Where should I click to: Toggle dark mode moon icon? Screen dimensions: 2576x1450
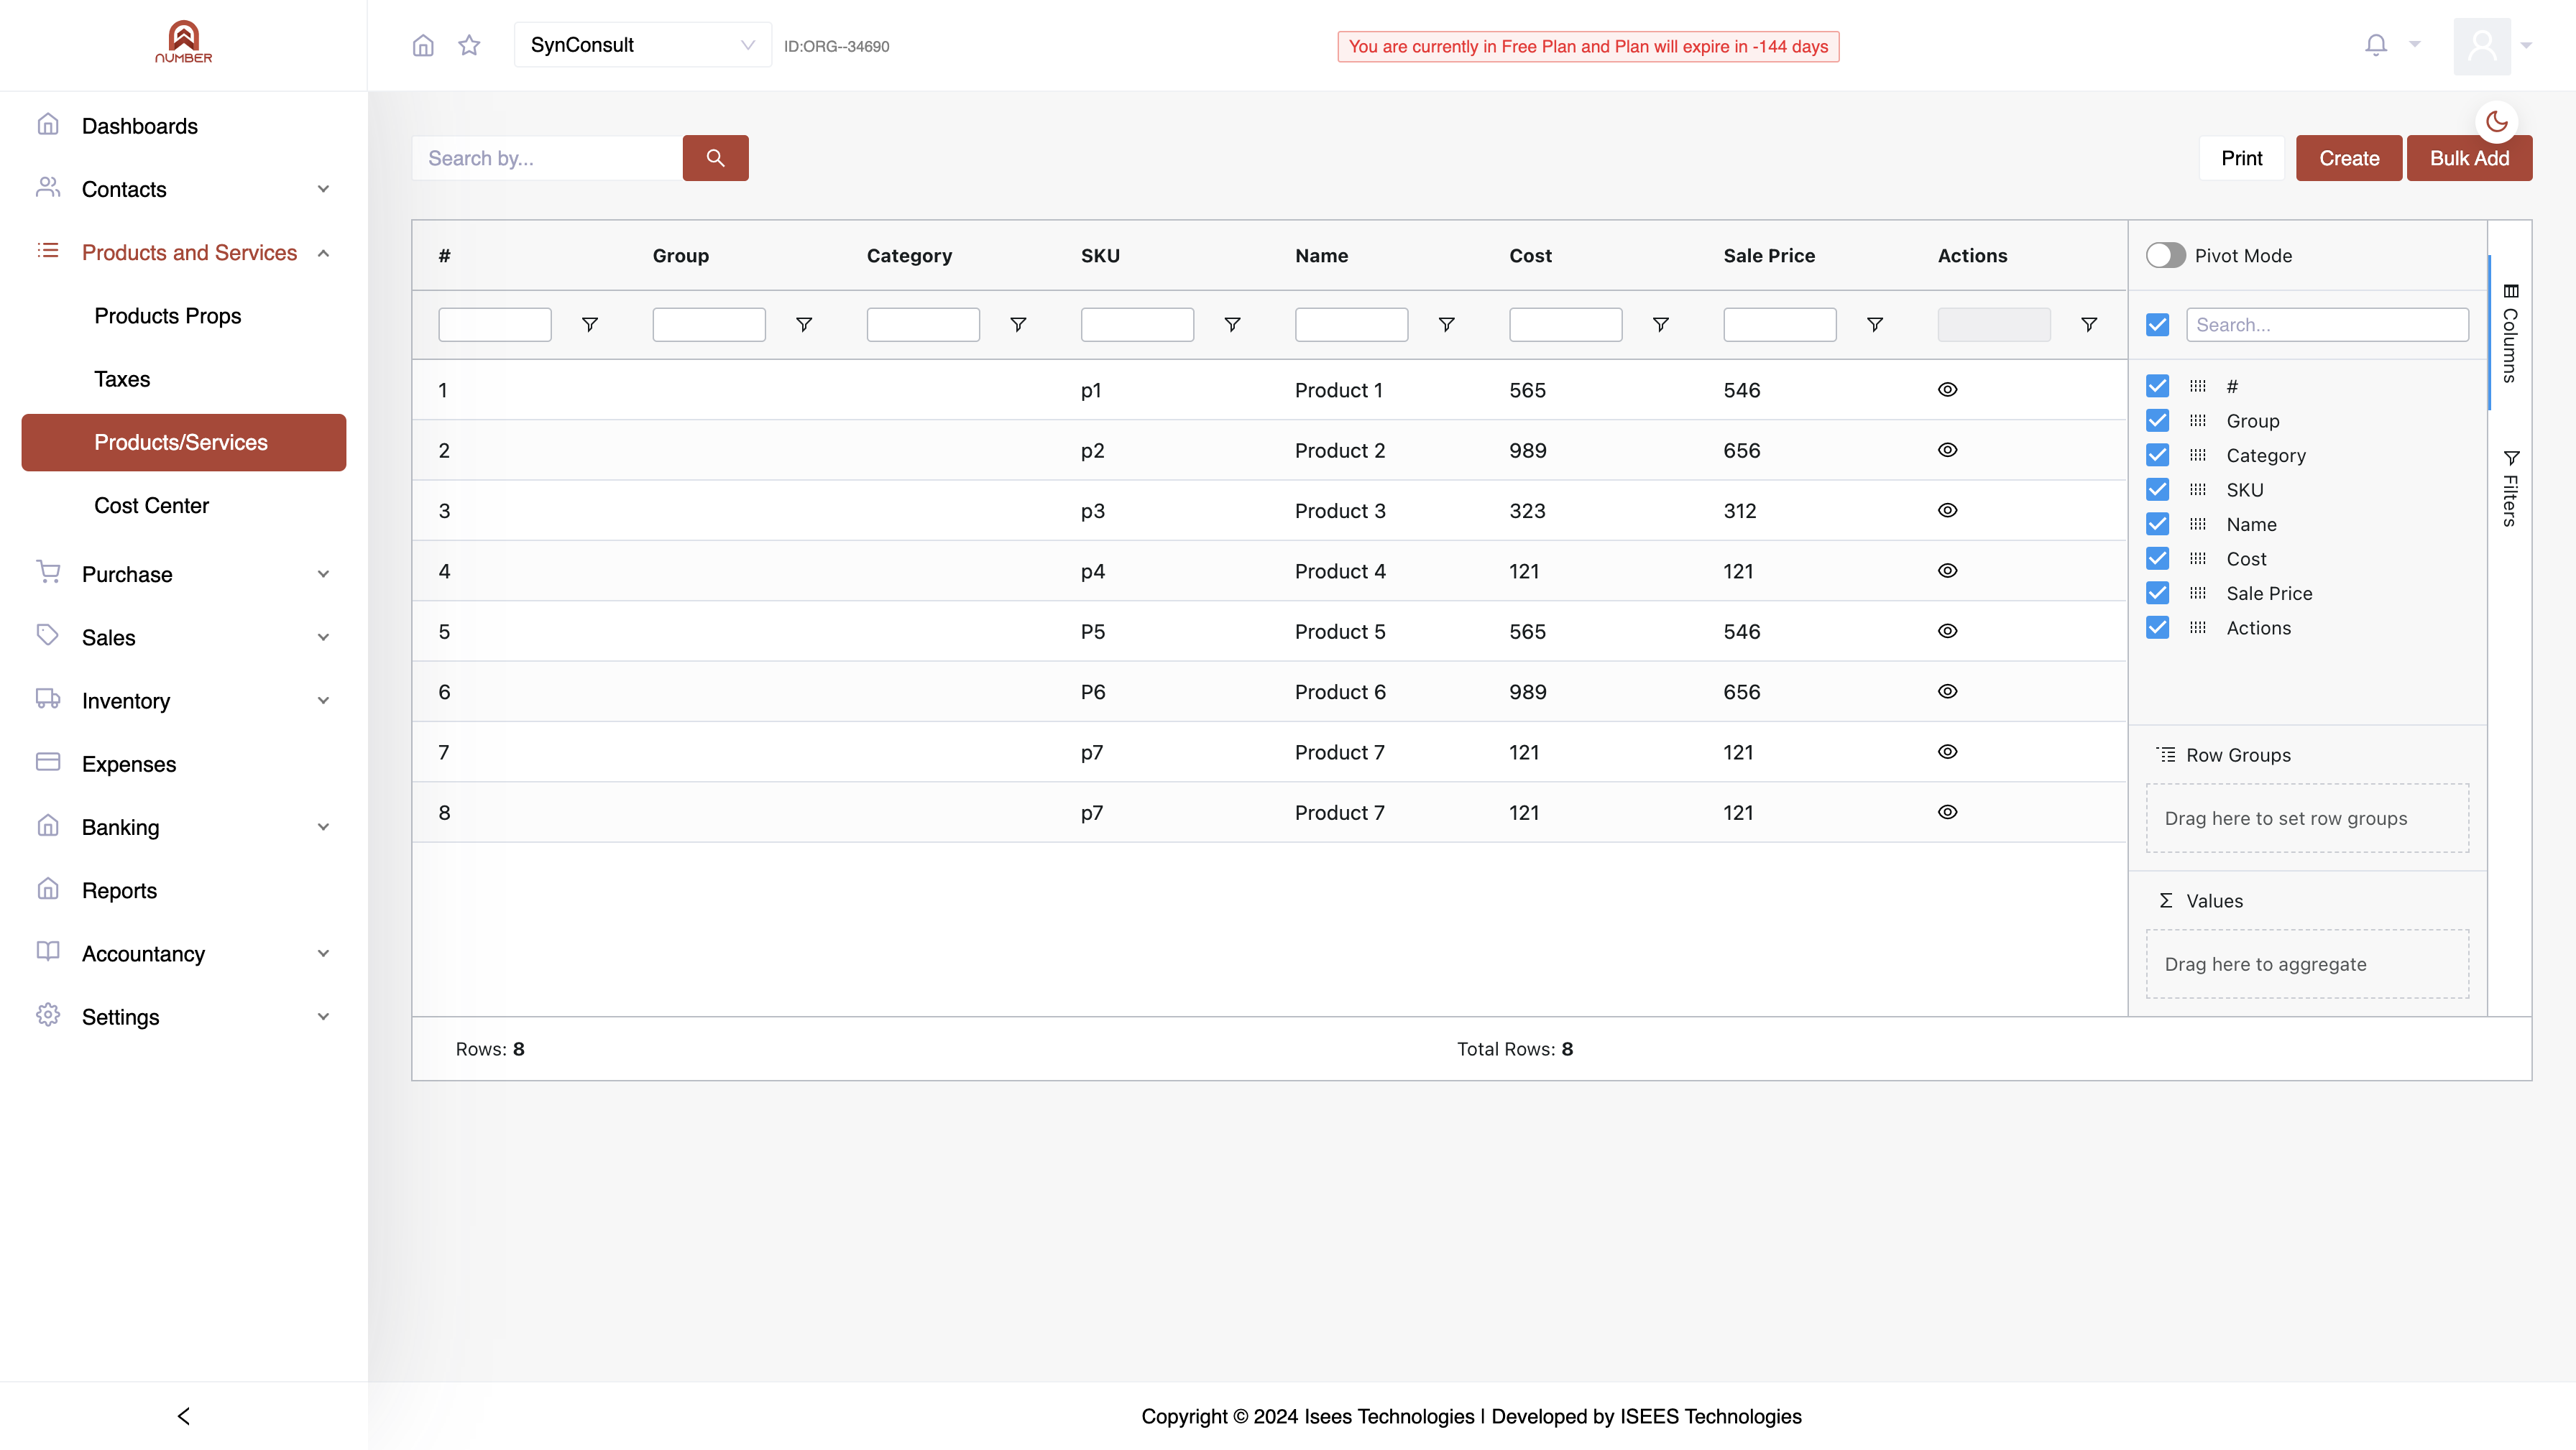click(x=2497, y=122)
